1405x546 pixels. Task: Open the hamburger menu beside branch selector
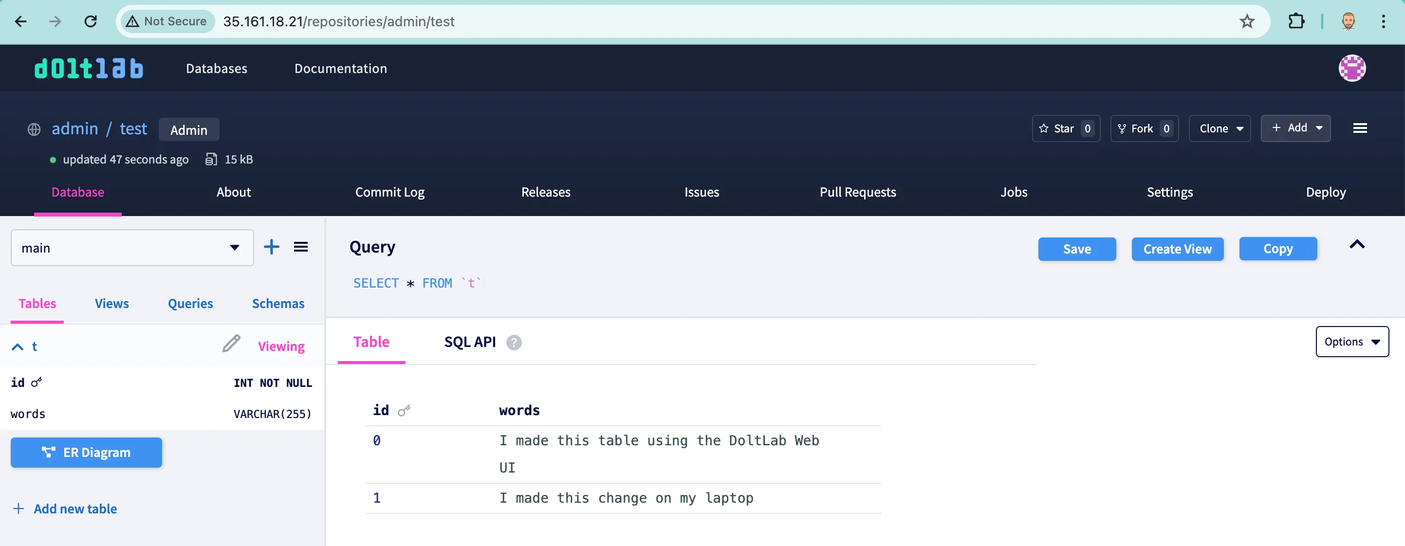click(300, 247)
